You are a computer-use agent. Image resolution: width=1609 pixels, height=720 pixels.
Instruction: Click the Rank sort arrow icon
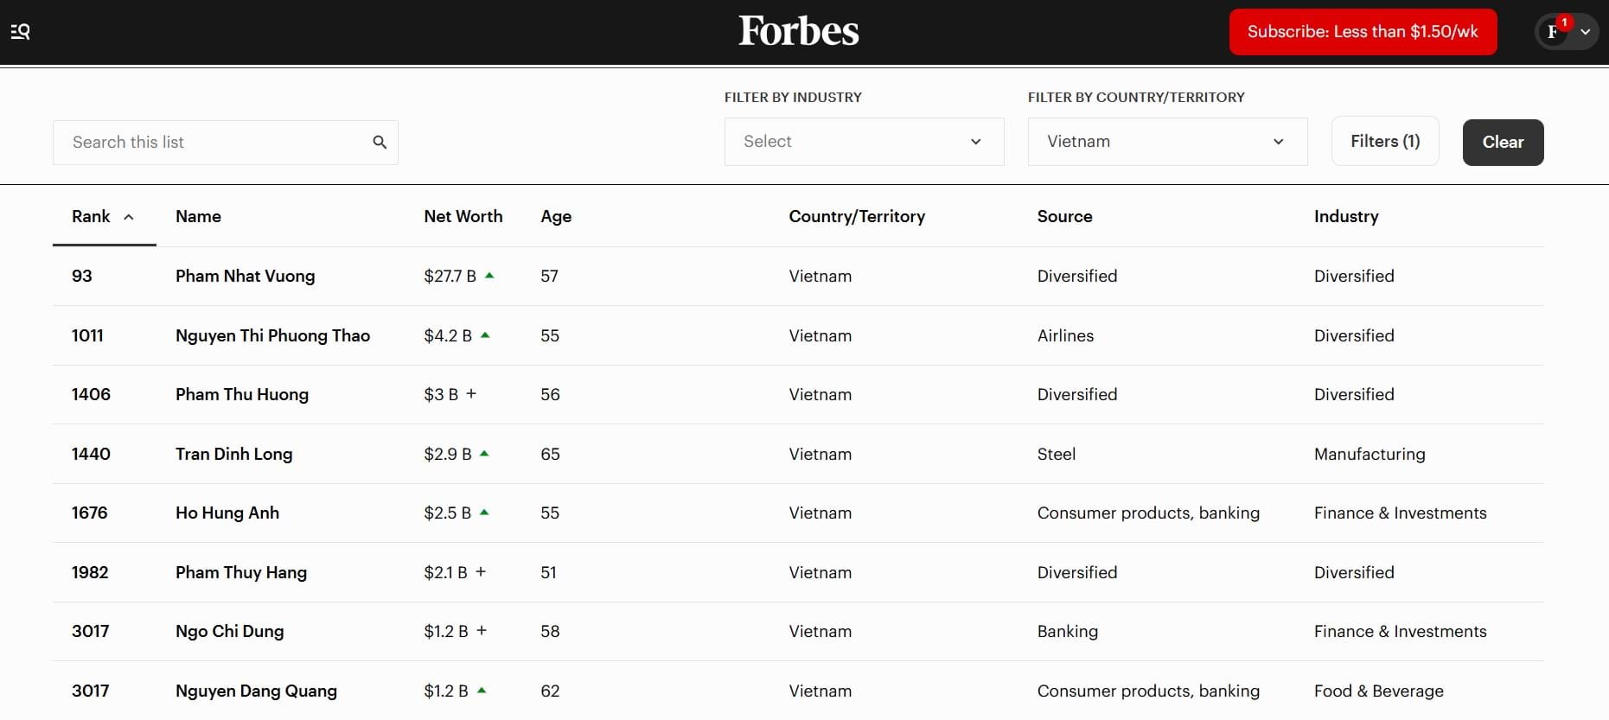[129, 218]
